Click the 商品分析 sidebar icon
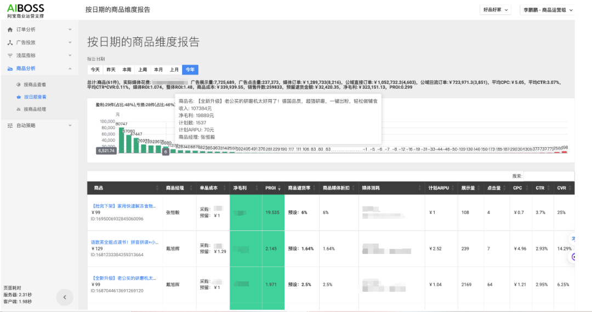Screen dimensions: 592x312 click(10, 69)
